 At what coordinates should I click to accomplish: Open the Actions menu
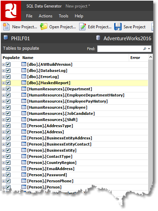(46, 16)
